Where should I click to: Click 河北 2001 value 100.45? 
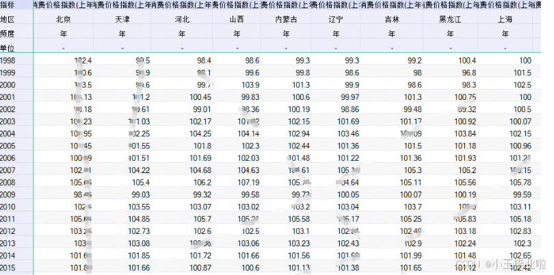pos(200,97)
